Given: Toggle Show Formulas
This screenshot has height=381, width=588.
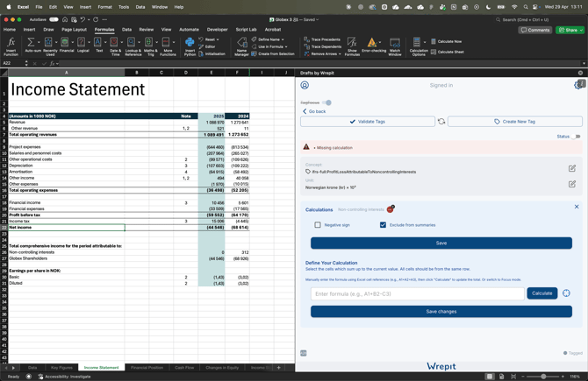Looking at the screenshot, I should click(352, 46).
